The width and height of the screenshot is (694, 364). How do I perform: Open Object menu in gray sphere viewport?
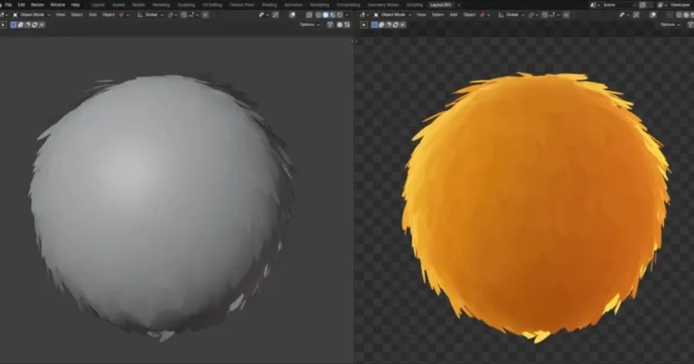click(108, 14)
